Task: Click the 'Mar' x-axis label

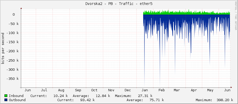Action: click(x=177, y=90)
